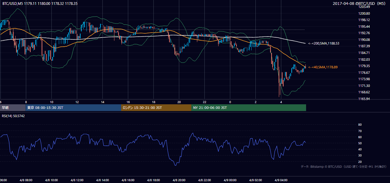Image resolution: width=390 pixels, height=183 pixels.
Task: Click price axis label 1192.76
Action: tap(364, 33)
